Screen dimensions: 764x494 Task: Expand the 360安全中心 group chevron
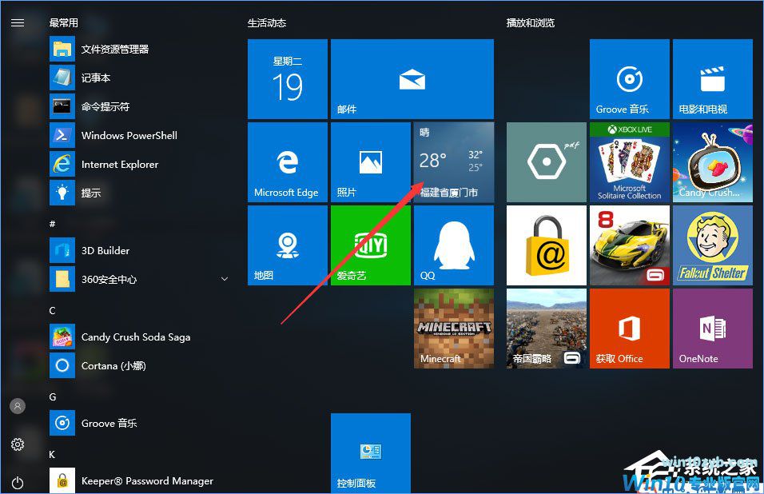pyautogui.click(x=225, y=279)
